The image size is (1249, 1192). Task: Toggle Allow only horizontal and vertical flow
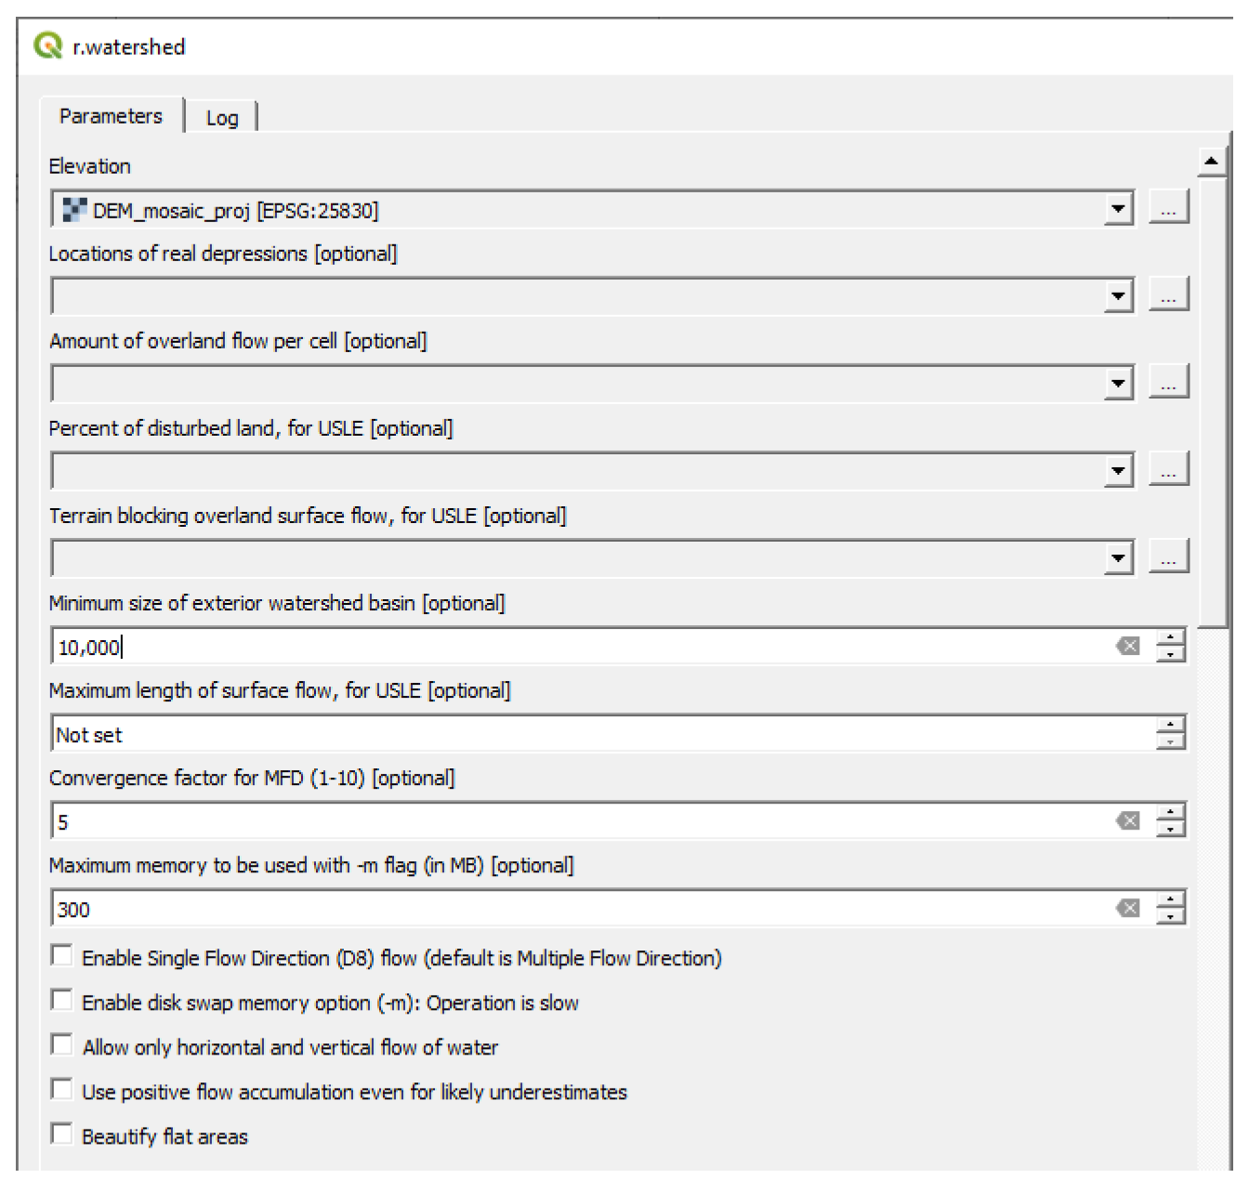(61, 1045)
